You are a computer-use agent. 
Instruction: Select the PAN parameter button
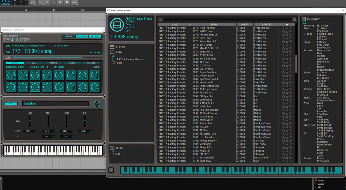pyautogui.click(x=34, y=63)
